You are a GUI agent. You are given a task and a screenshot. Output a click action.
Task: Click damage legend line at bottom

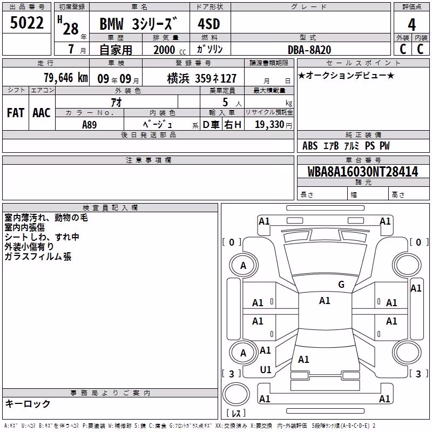[190, 426]
